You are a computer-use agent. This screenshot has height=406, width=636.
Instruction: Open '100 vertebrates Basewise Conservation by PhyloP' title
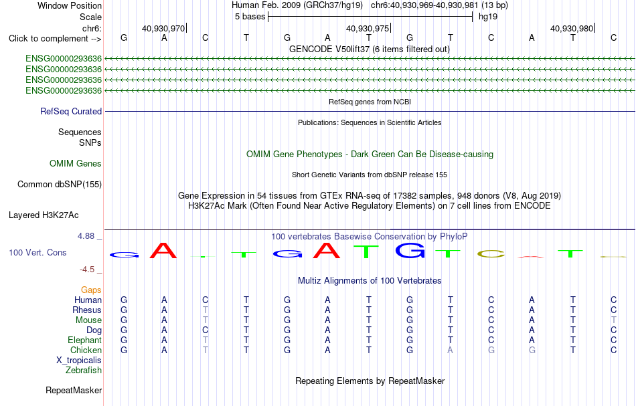click(x=370, y=236)
